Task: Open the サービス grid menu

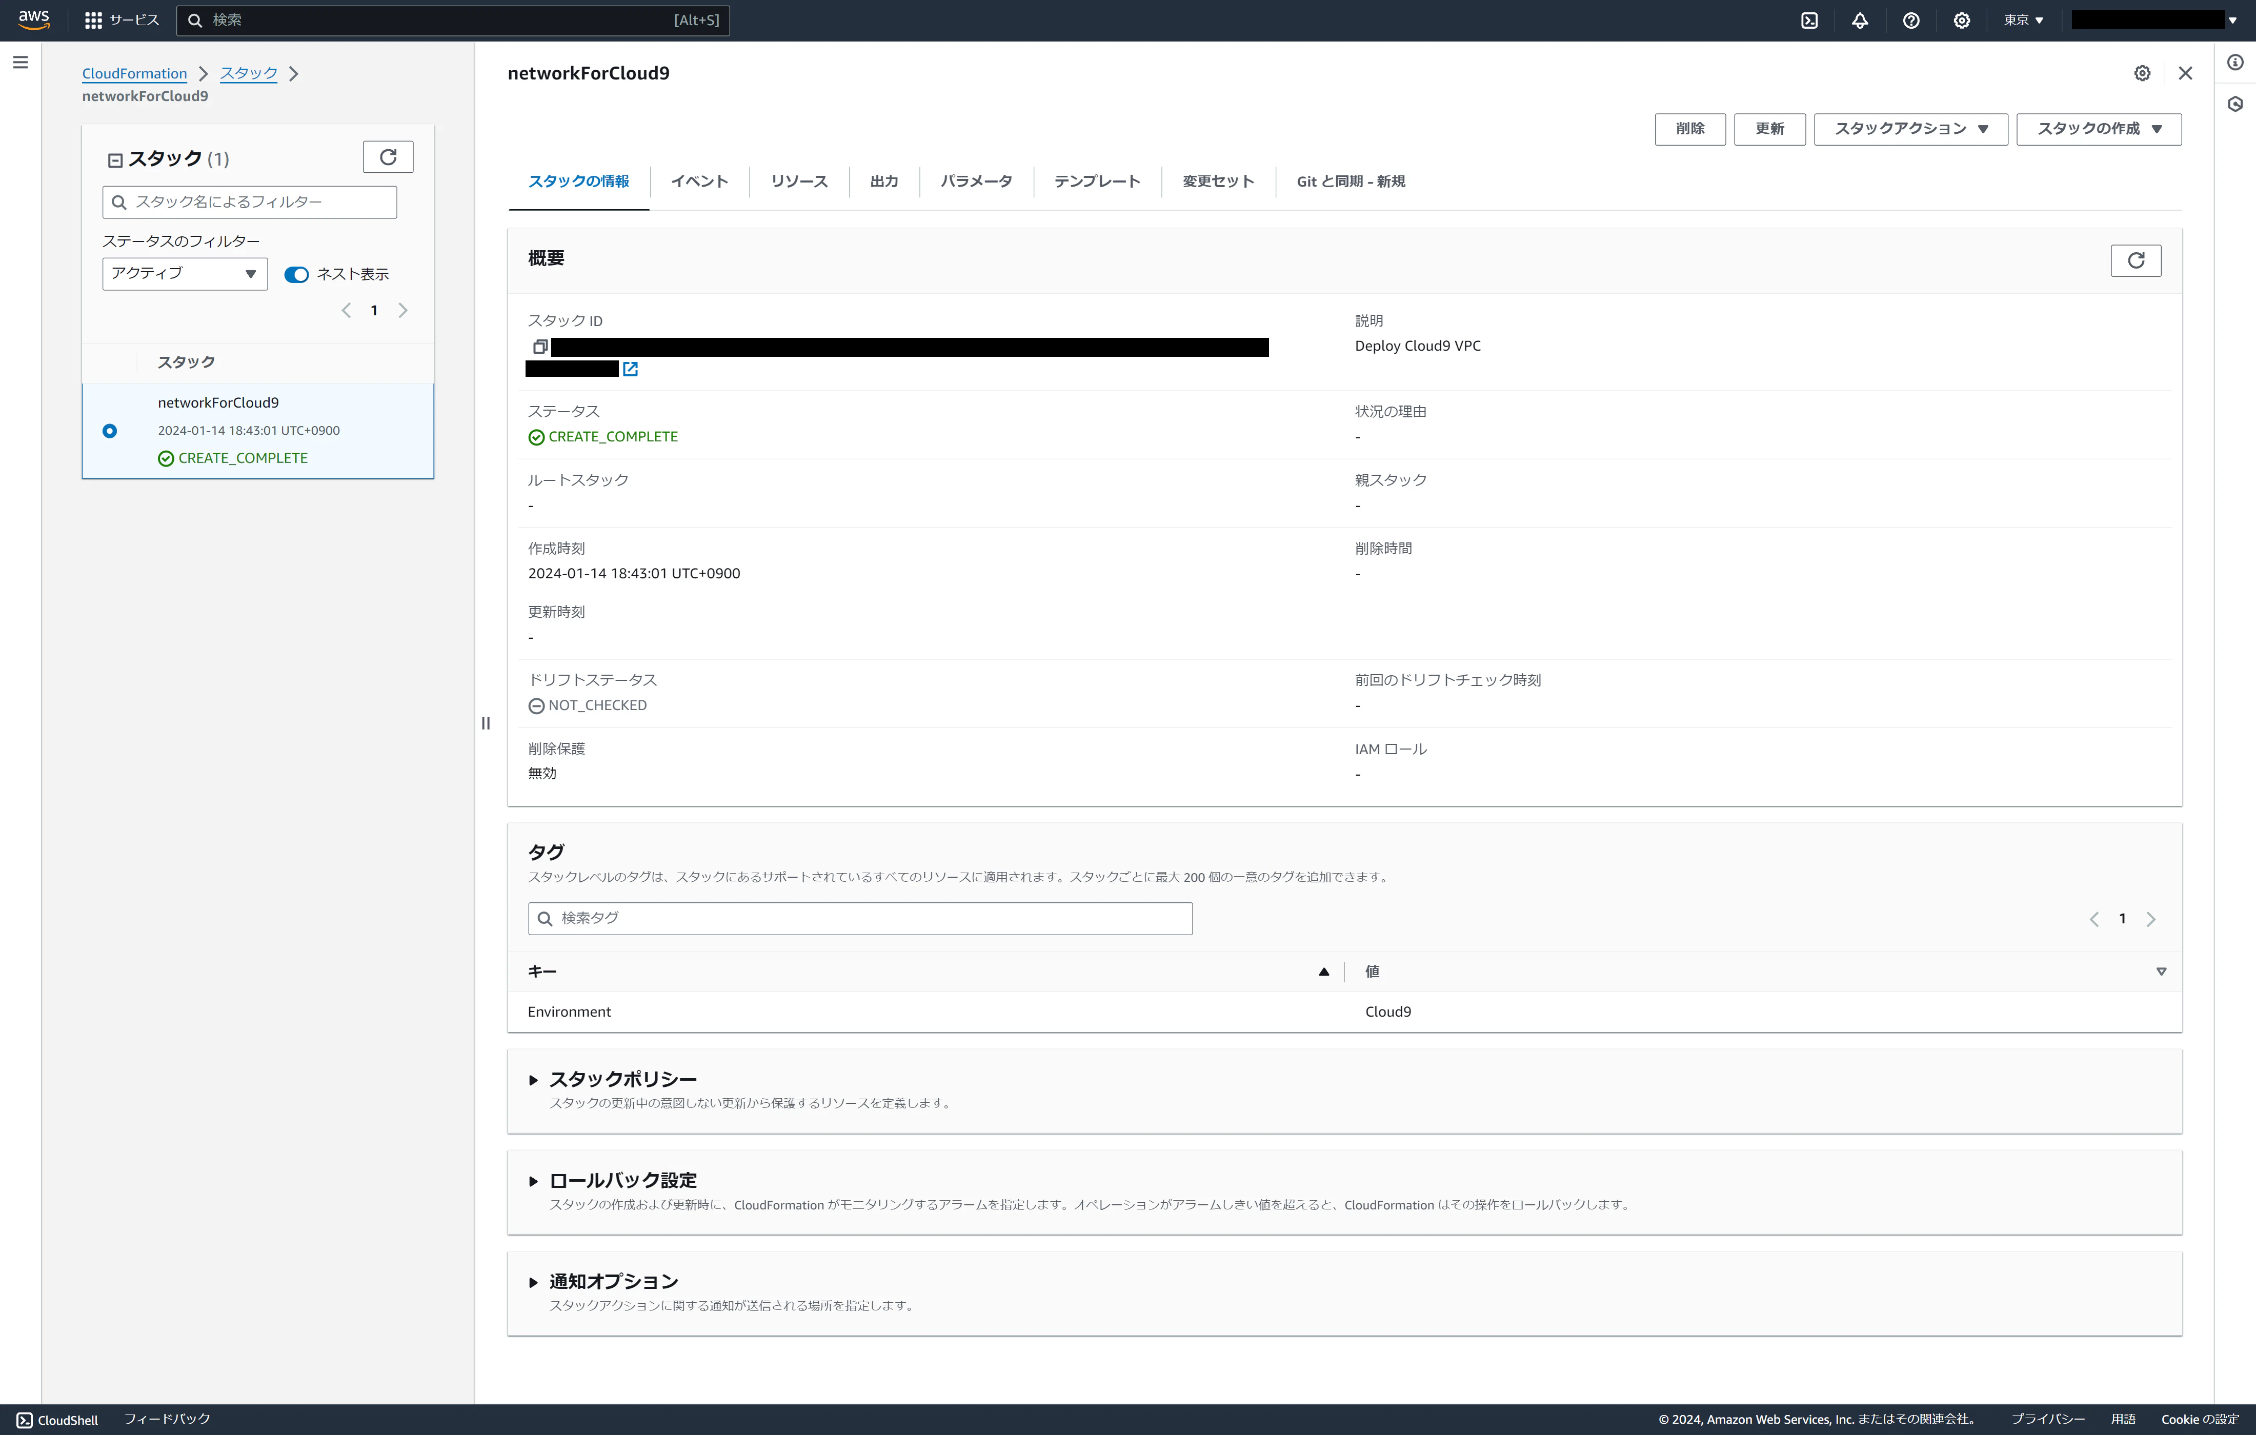Action: [122, 19]
